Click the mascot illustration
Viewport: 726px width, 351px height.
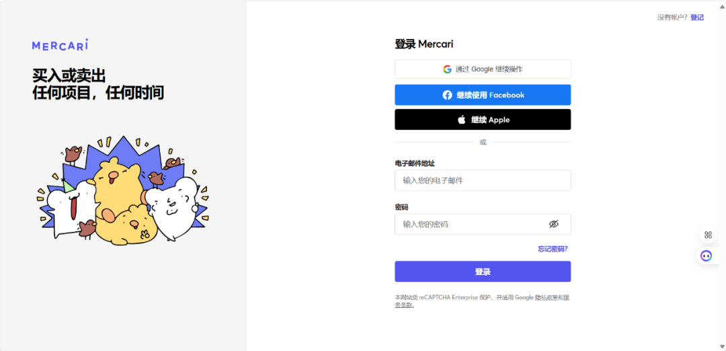point(123,189)
